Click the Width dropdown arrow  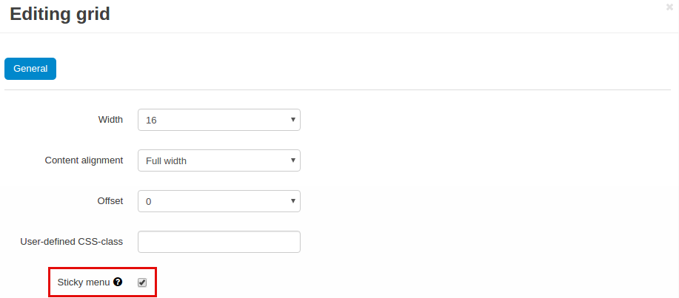click(292, 120)
